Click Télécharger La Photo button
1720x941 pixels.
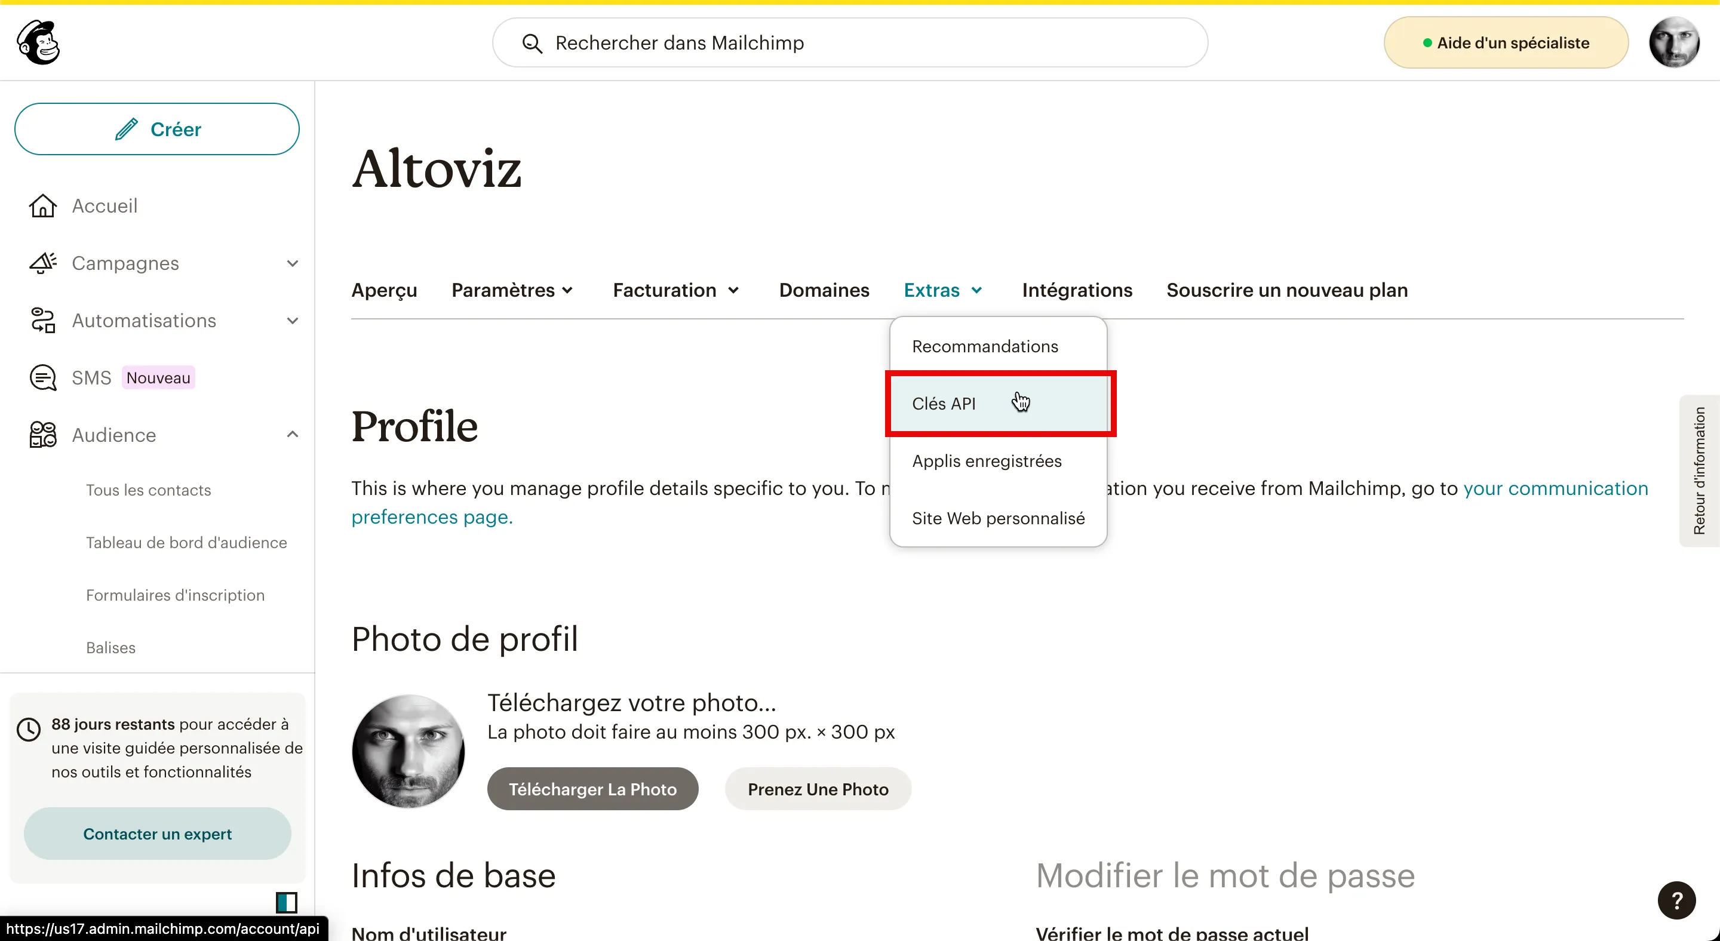pyautogui.click(x=592, y=789)
